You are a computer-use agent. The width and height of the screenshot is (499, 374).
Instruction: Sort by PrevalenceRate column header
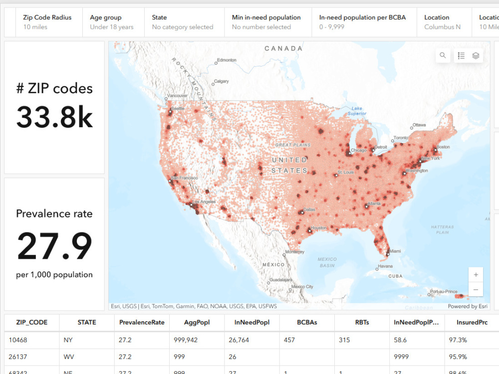(x=142, y=323)
